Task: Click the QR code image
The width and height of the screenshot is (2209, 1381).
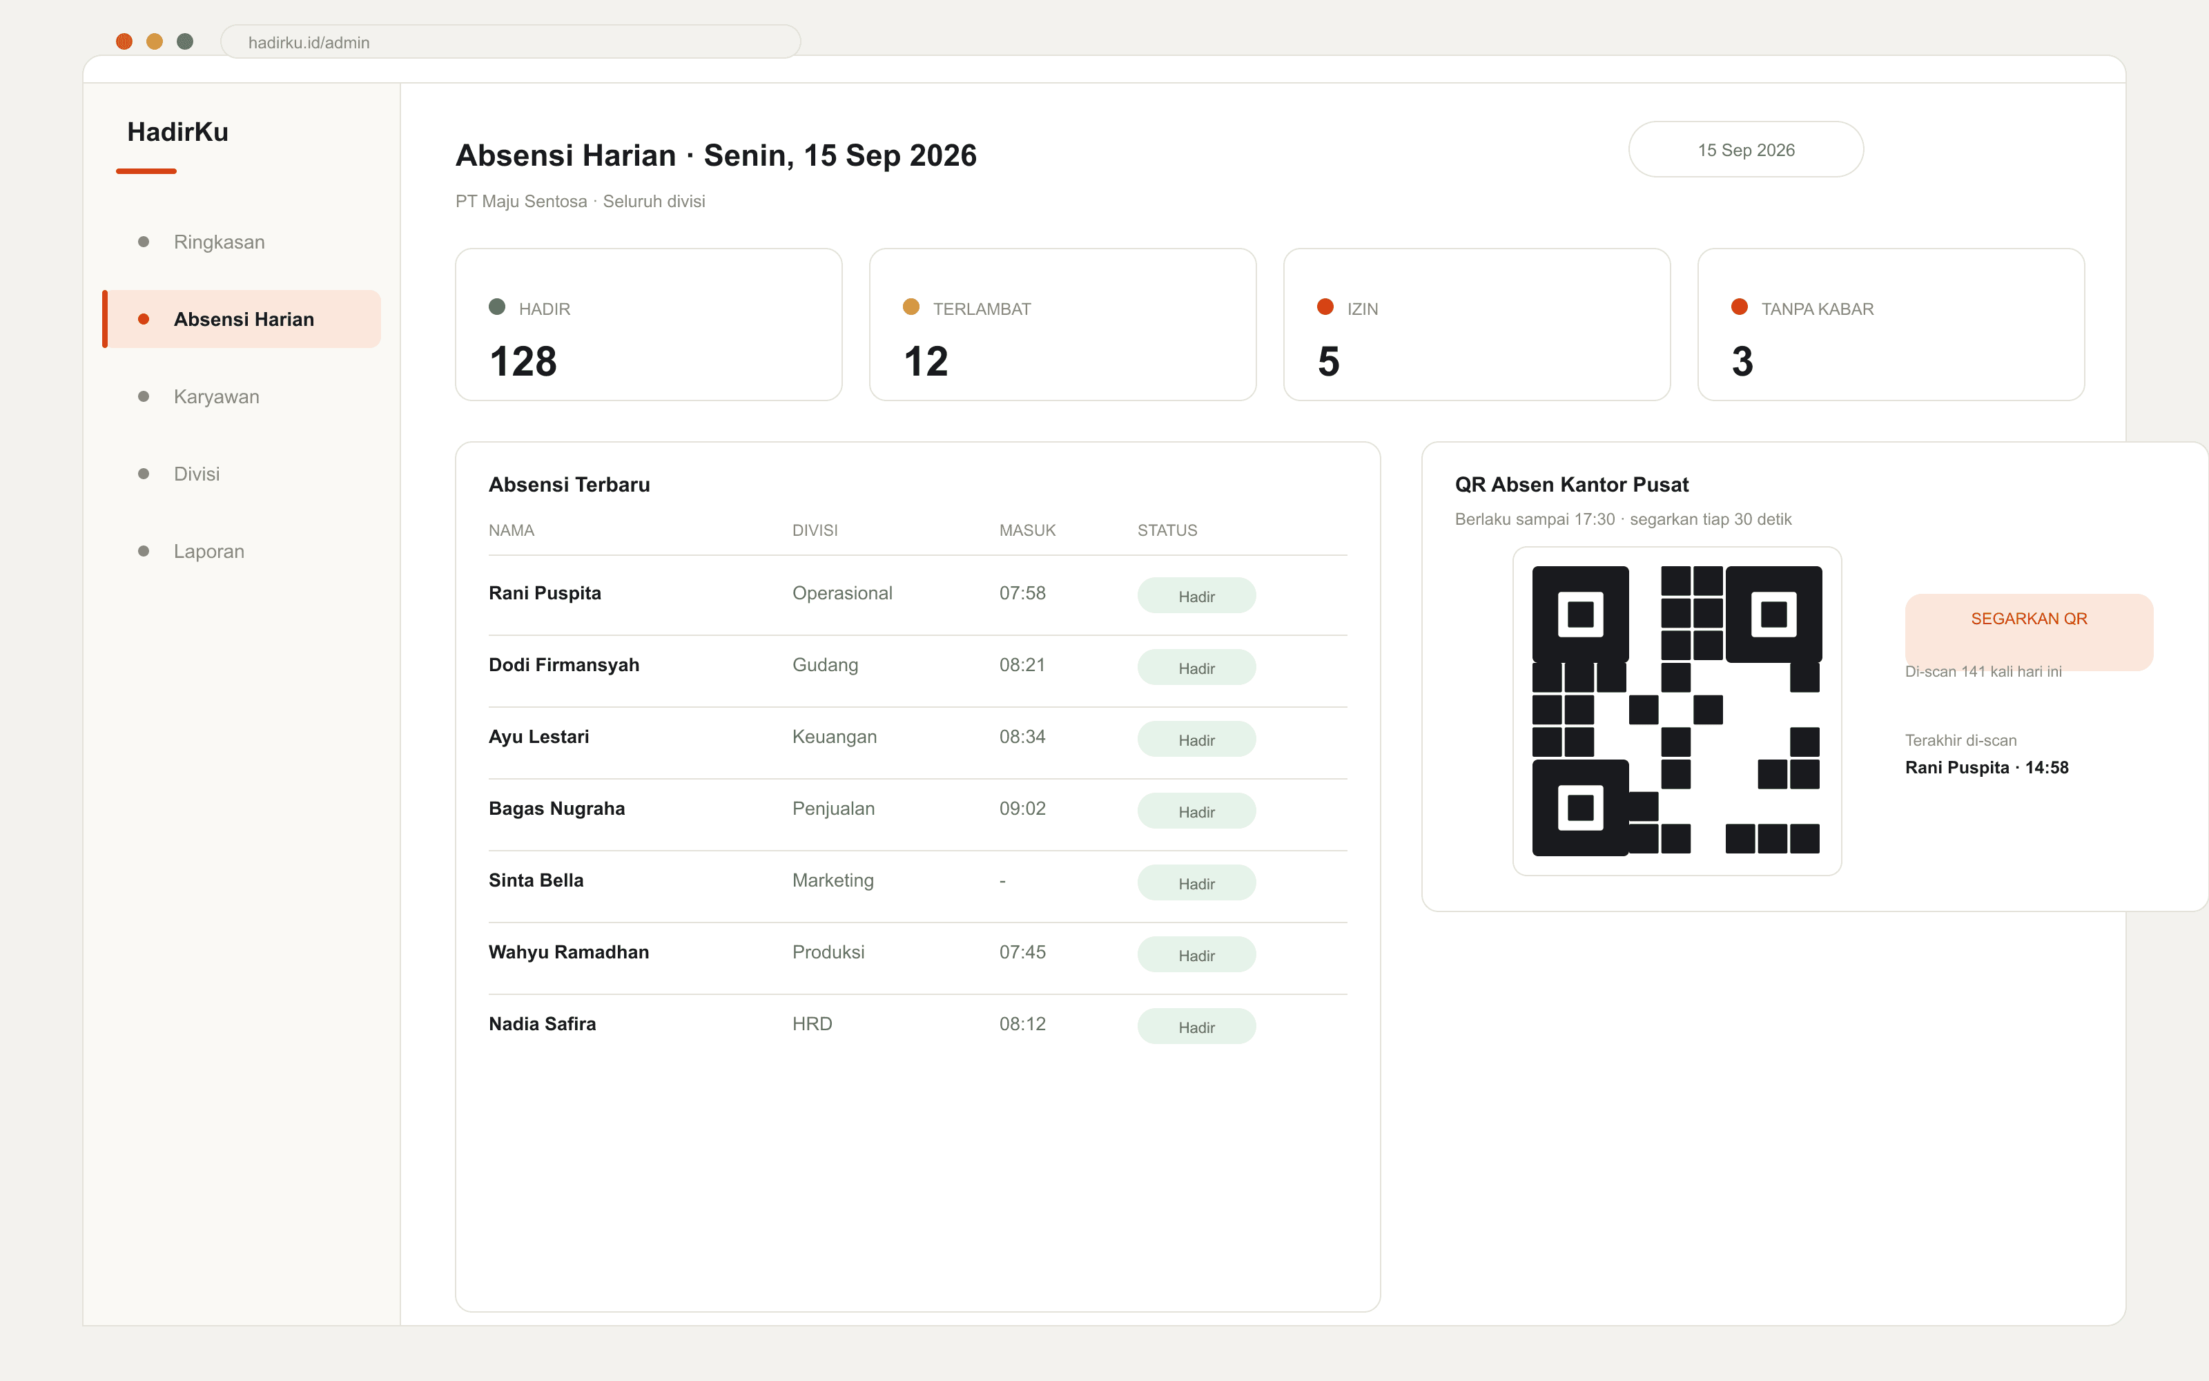Action: pyautogui.click(x=1677, y=711)
